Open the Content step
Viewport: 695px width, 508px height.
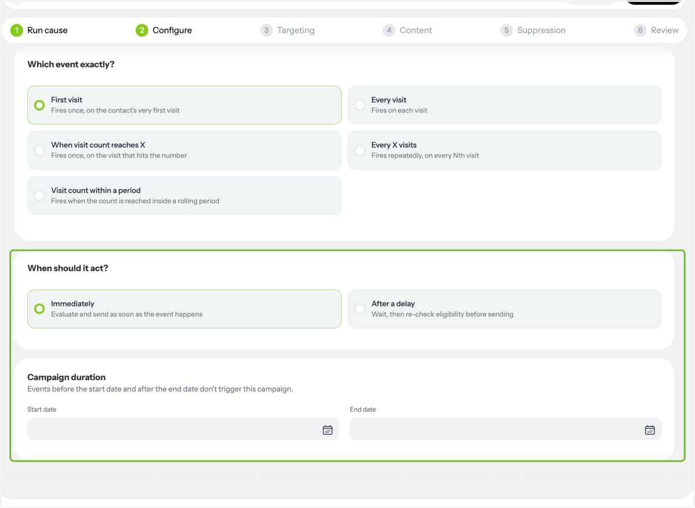pyautogui.click(x=408, y=30)
